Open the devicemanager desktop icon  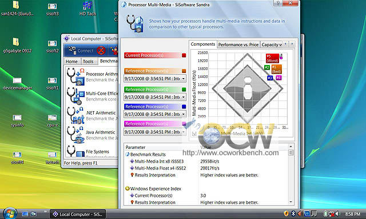(17, 84)
